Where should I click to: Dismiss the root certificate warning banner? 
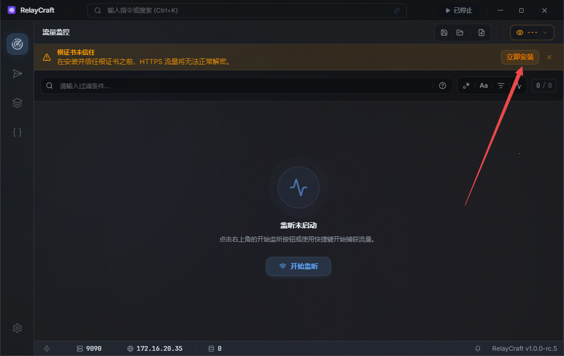[x=549, y=57]
